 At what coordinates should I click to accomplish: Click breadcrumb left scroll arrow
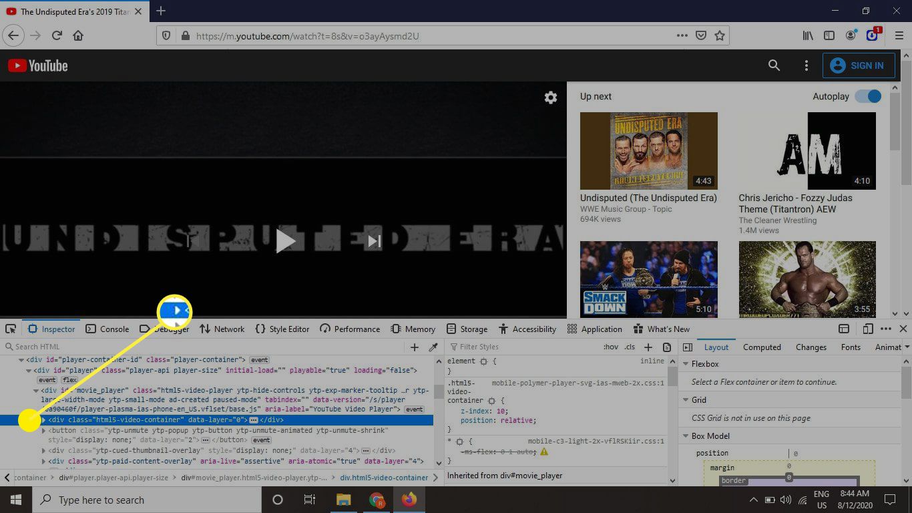7,478
